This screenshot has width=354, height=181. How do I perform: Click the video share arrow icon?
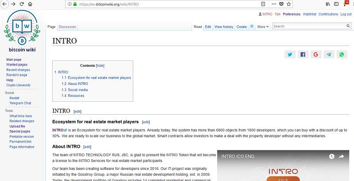tap(341, 156)
